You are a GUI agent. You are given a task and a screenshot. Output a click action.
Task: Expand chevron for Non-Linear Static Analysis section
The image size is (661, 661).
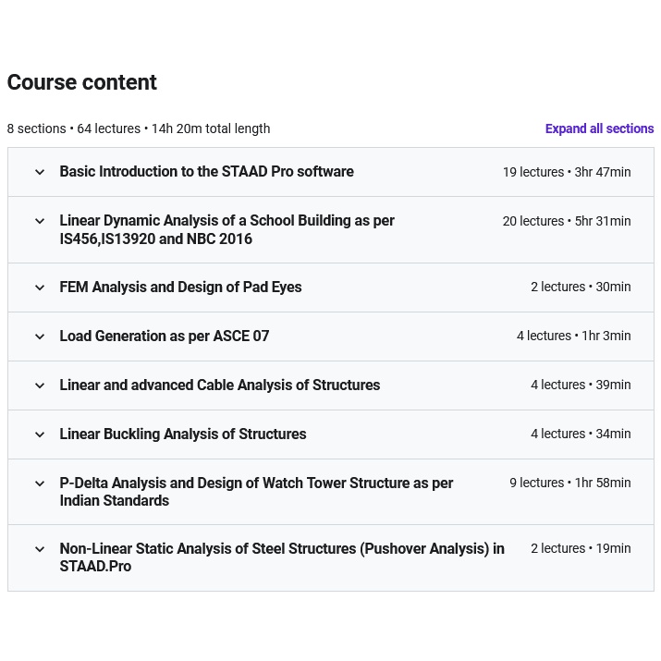pos(40,549)
